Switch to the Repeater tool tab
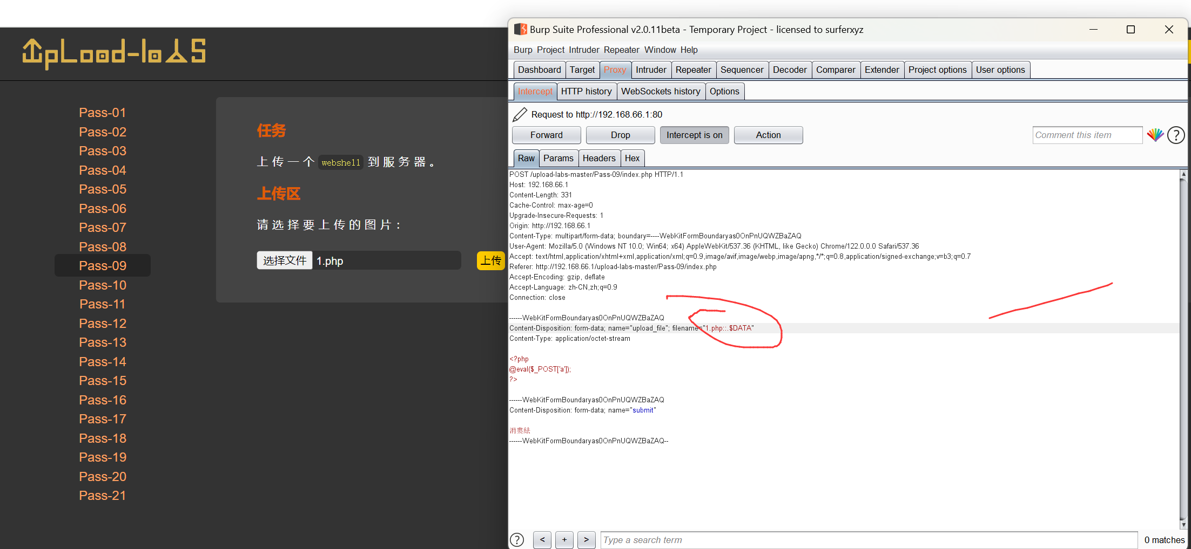 693,70
